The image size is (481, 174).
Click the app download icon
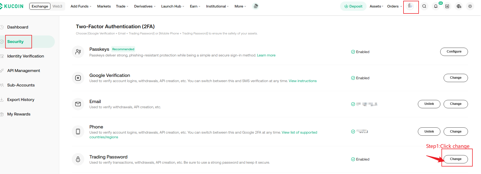click(447, 6)
